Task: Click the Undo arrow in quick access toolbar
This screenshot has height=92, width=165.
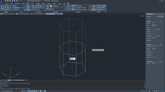Action: (21, 1)
